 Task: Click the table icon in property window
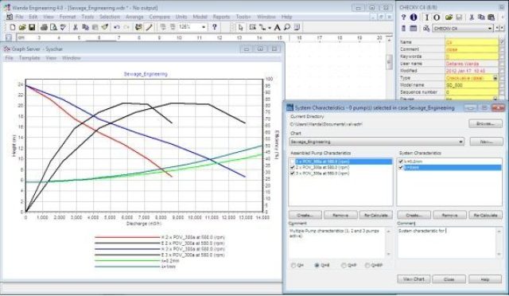point(413,29)
